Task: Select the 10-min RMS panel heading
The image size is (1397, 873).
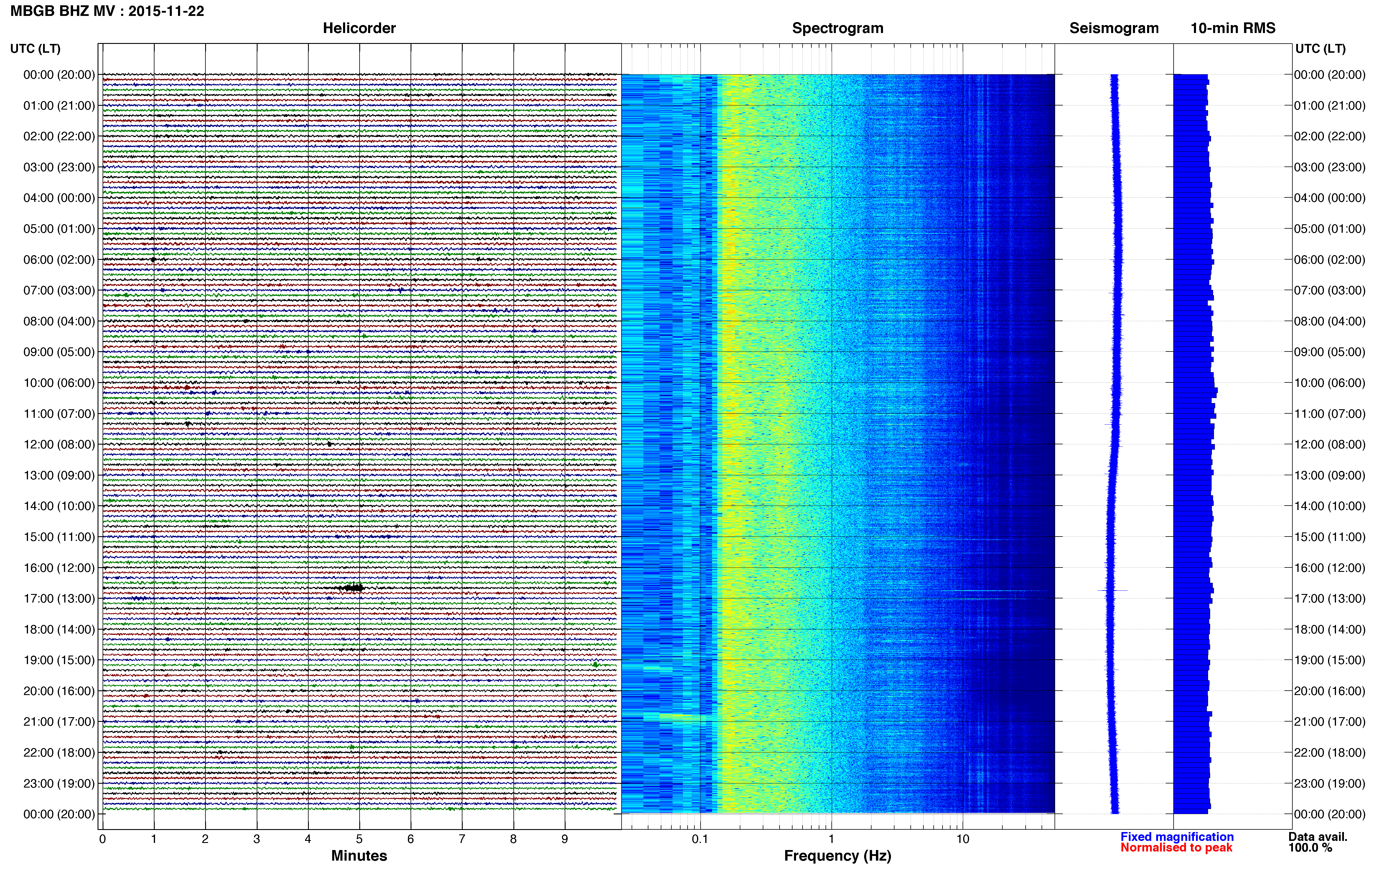Action: [x=1233, y=28]
